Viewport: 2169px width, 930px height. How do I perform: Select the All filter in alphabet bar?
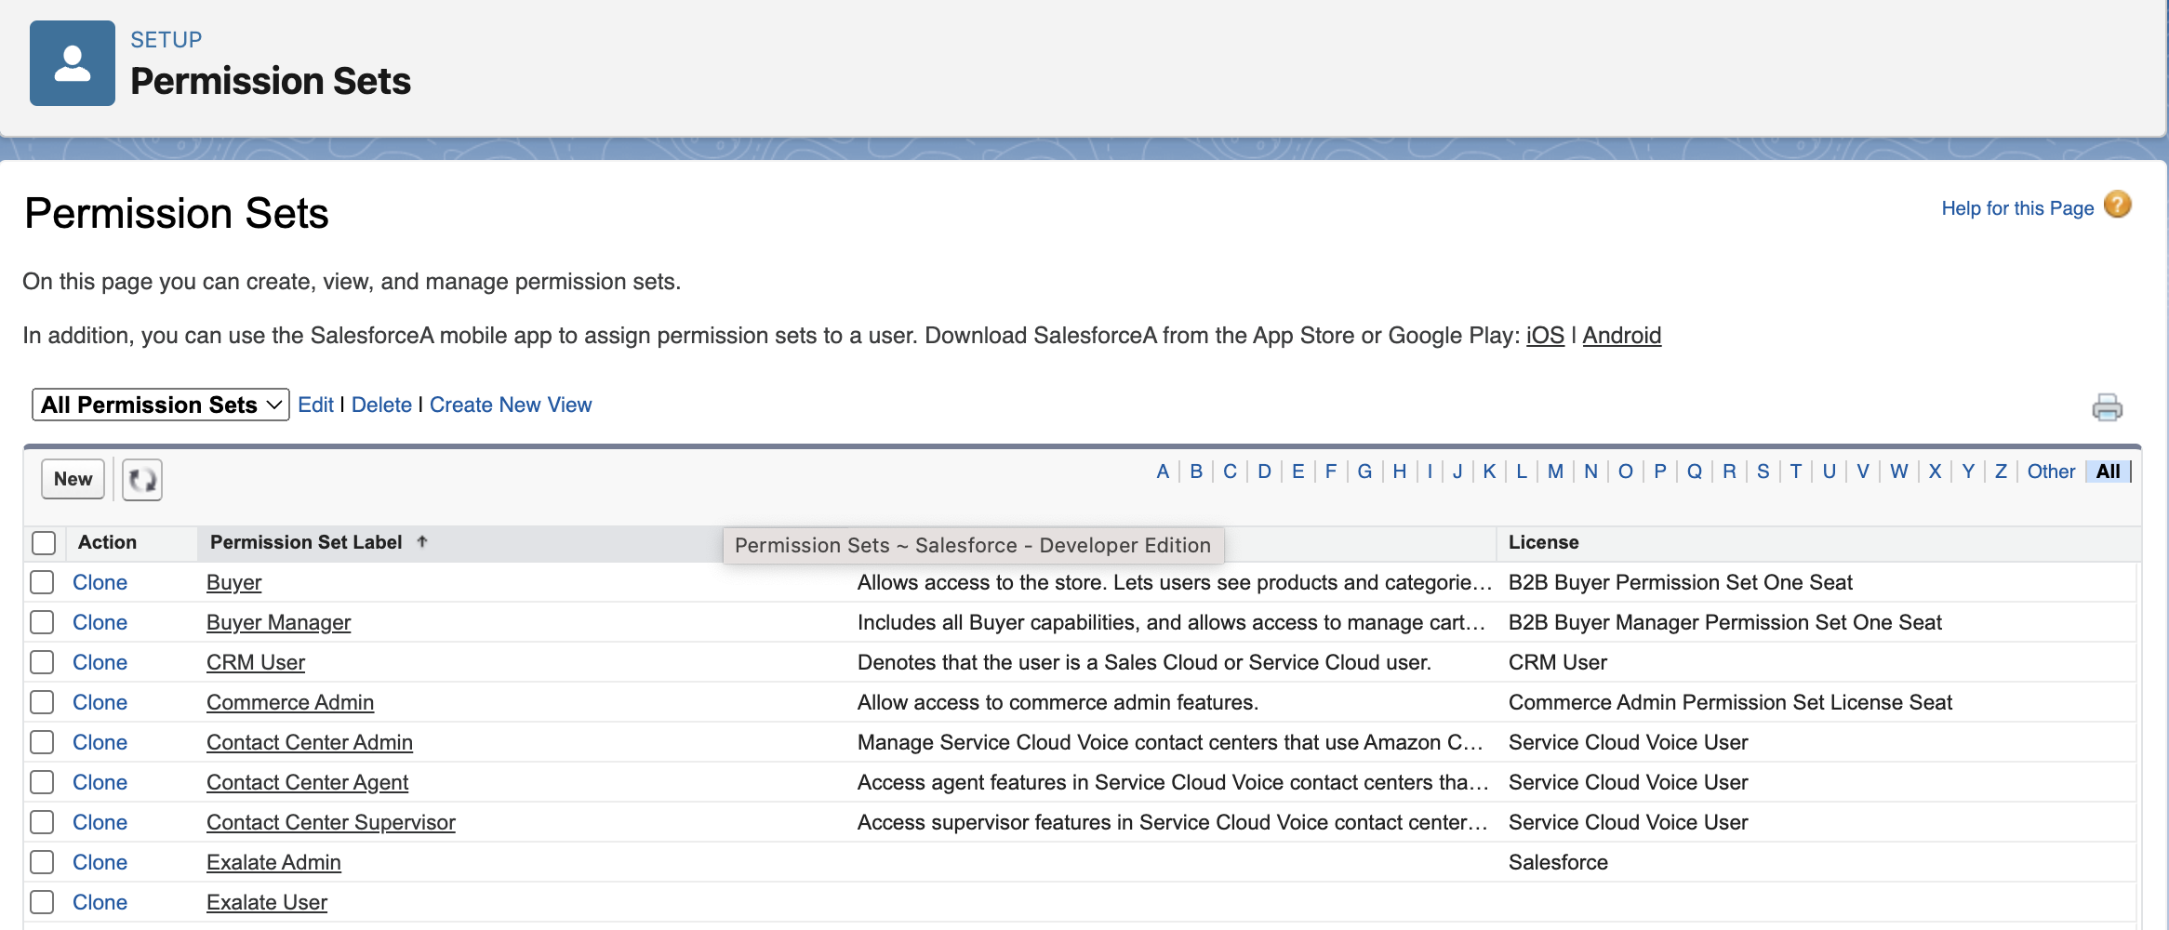(2109, 472)
